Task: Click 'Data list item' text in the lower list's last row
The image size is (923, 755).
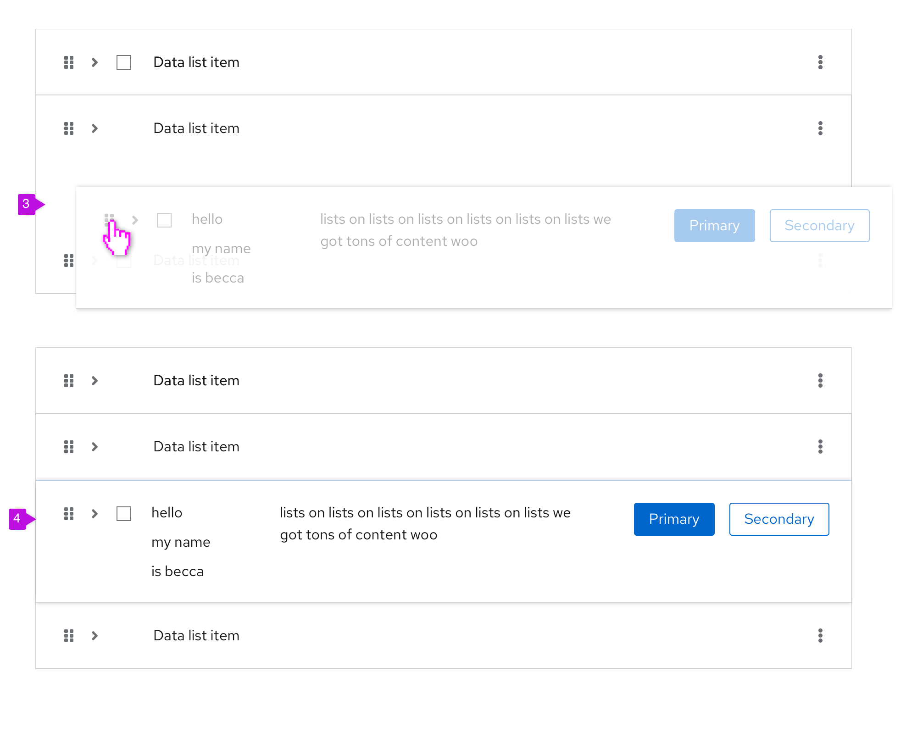Action: click(x=196, y=636)
